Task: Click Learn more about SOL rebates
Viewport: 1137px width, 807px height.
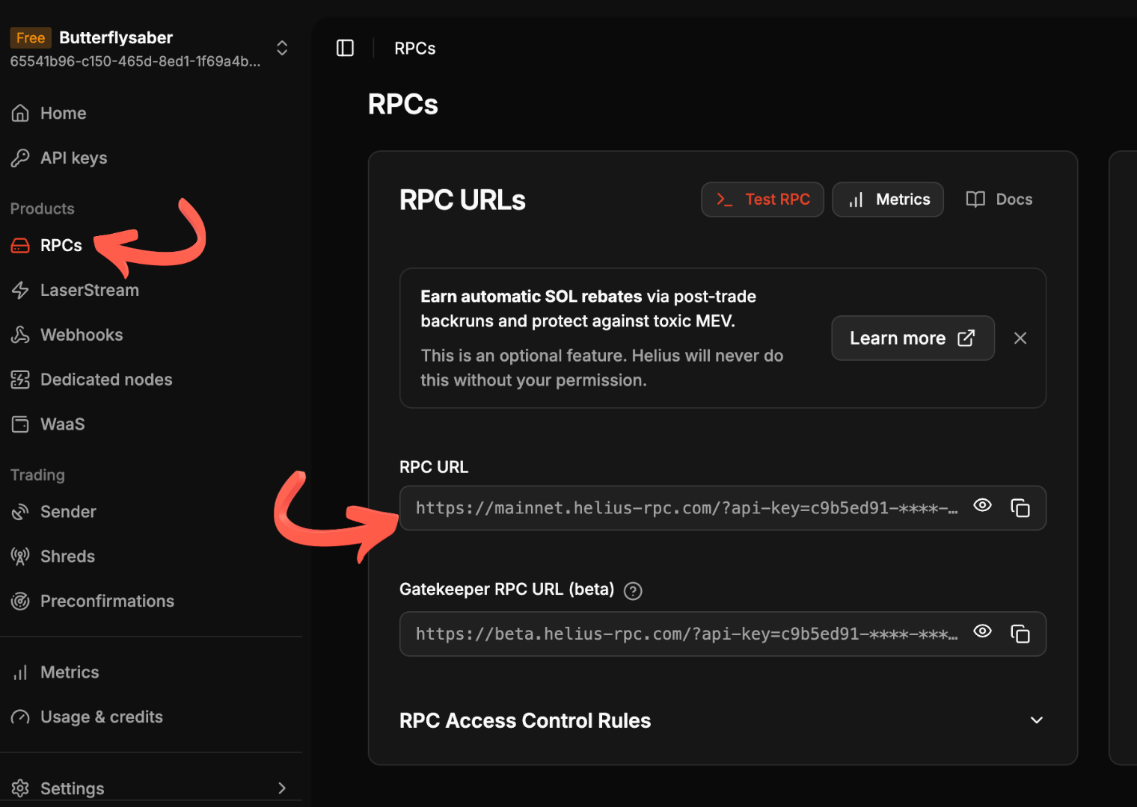Action: click(913, 338)
